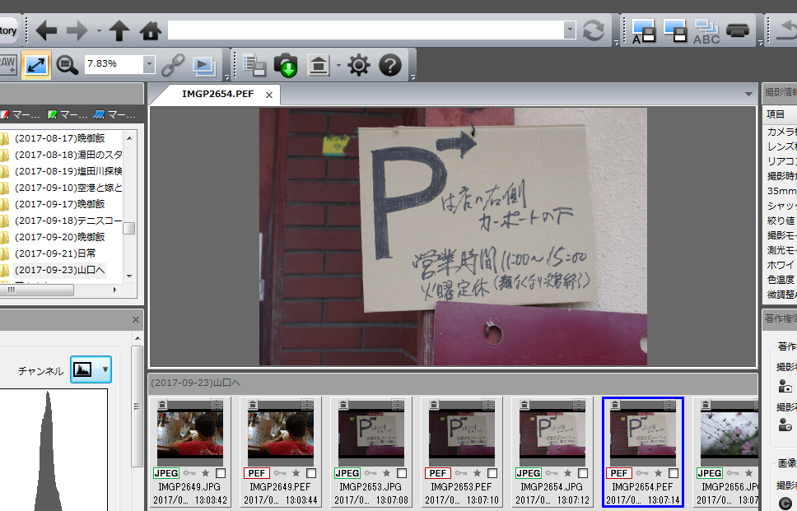Open help with the question mark icon
The image size is (797, 511).
pos(389,65)
